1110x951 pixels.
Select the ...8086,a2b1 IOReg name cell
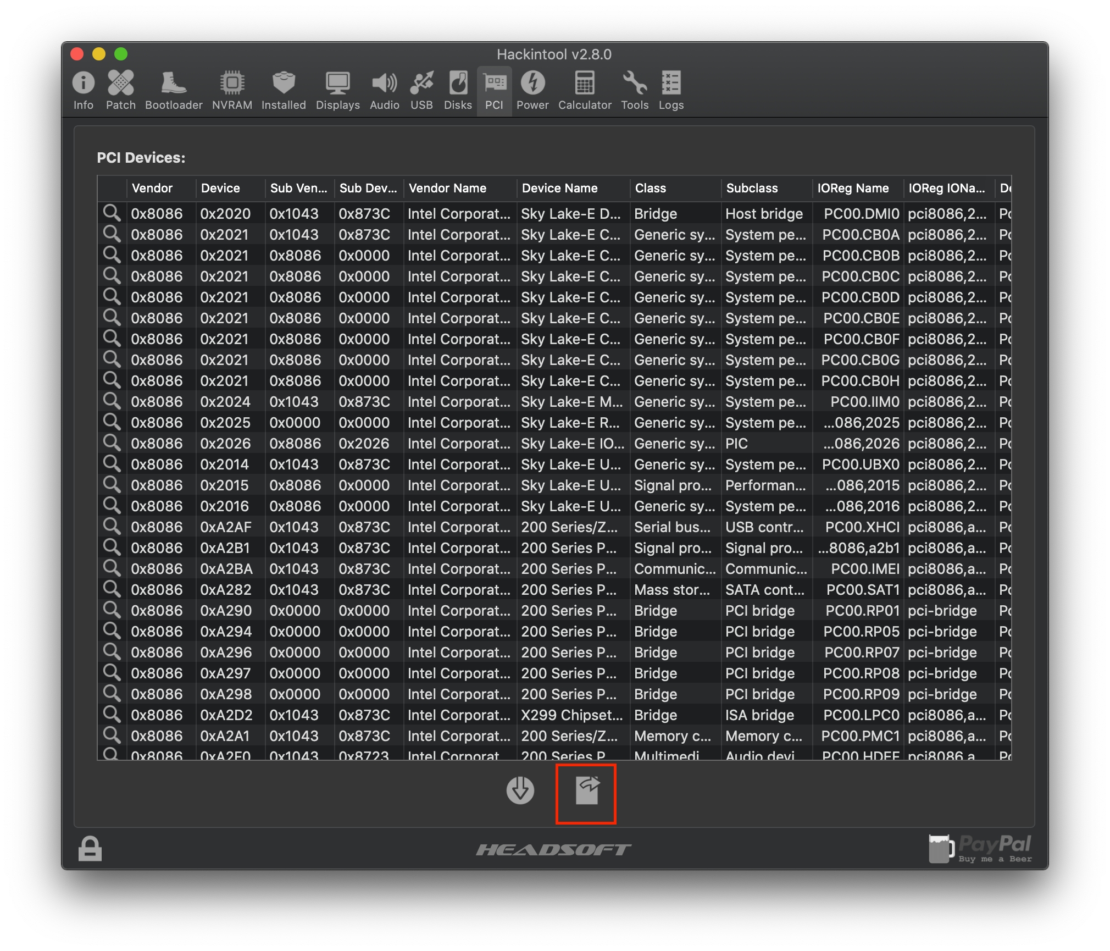click(x=858, y=548)
